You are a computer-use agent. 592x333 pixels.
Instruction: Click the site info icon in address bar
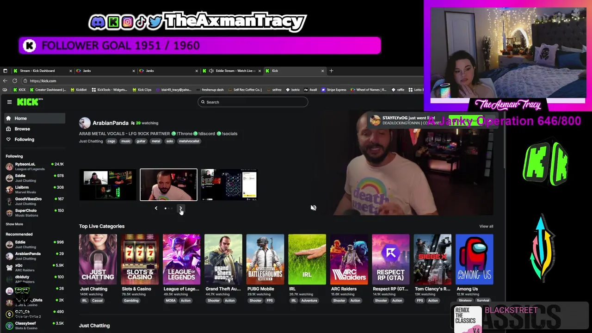click(x=25, y=81)
